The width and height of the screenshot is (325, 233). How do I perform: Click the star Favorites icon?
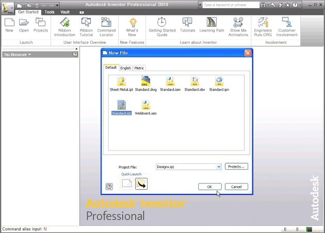[287, 5]
